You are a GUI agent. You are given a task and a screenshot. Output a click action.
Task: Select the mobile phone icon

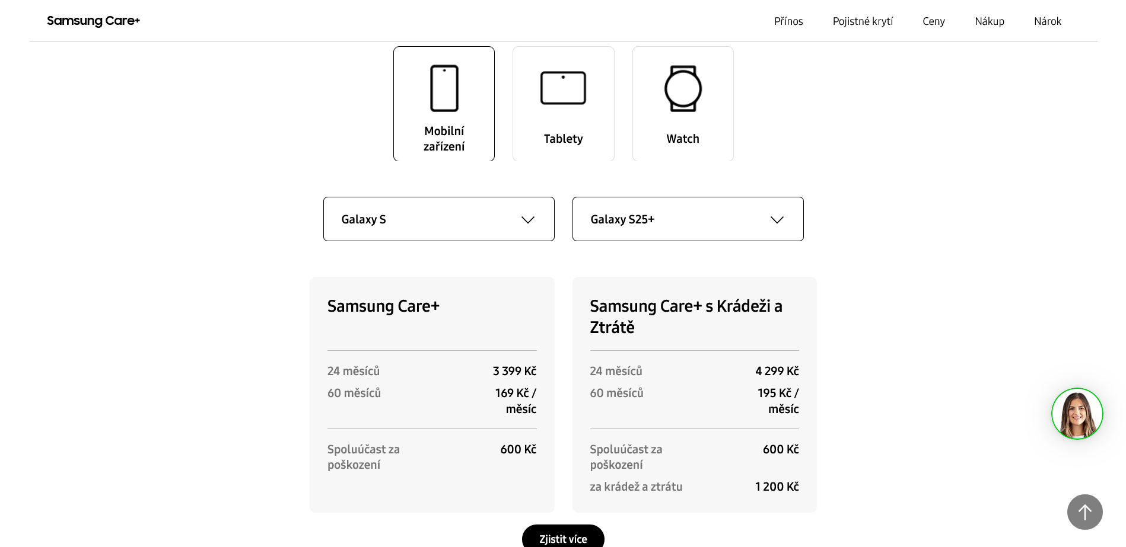tap(444, 88)
